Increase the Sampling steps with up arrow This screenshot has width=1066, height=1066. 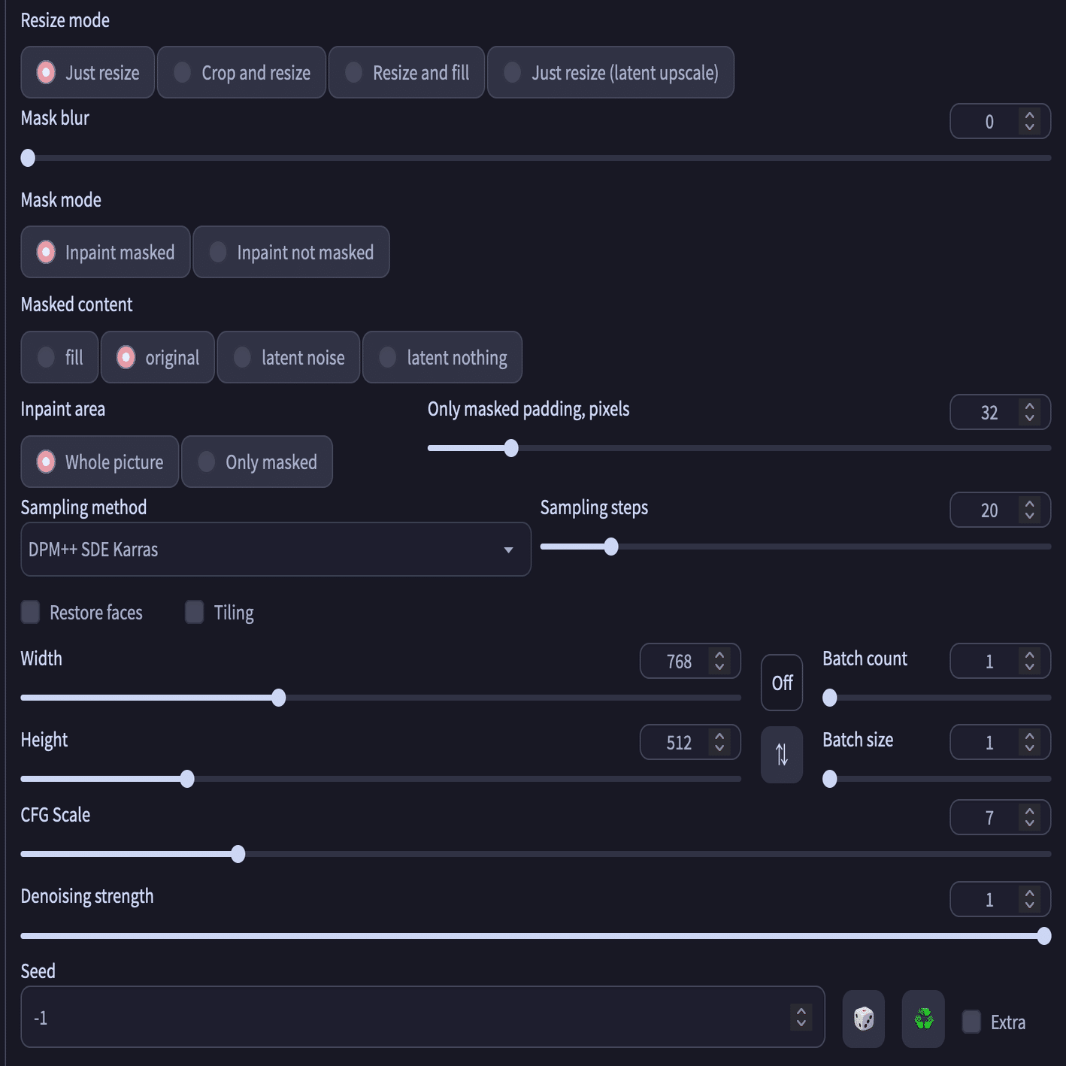[1030, 504]
